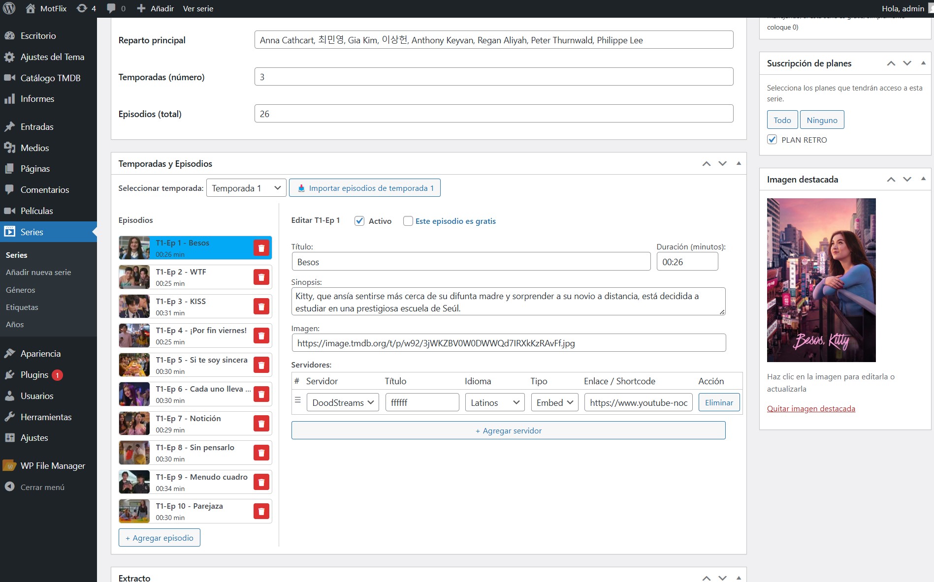Toggle the PLAN RETRO checkbox
934x582 pixels.
point(772,140)
